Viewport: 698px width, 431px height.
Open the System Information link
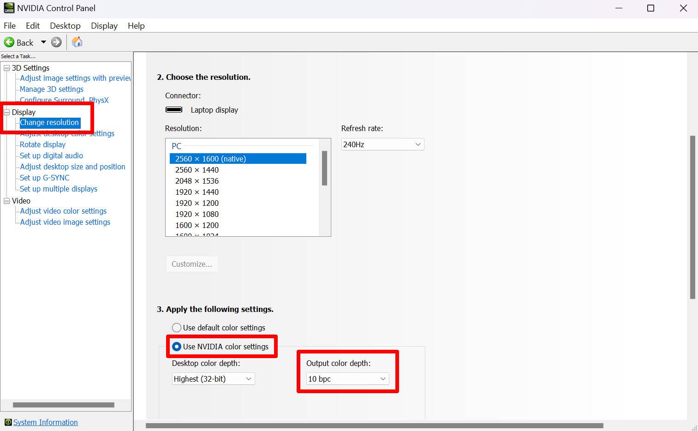(x=46, y=422)
